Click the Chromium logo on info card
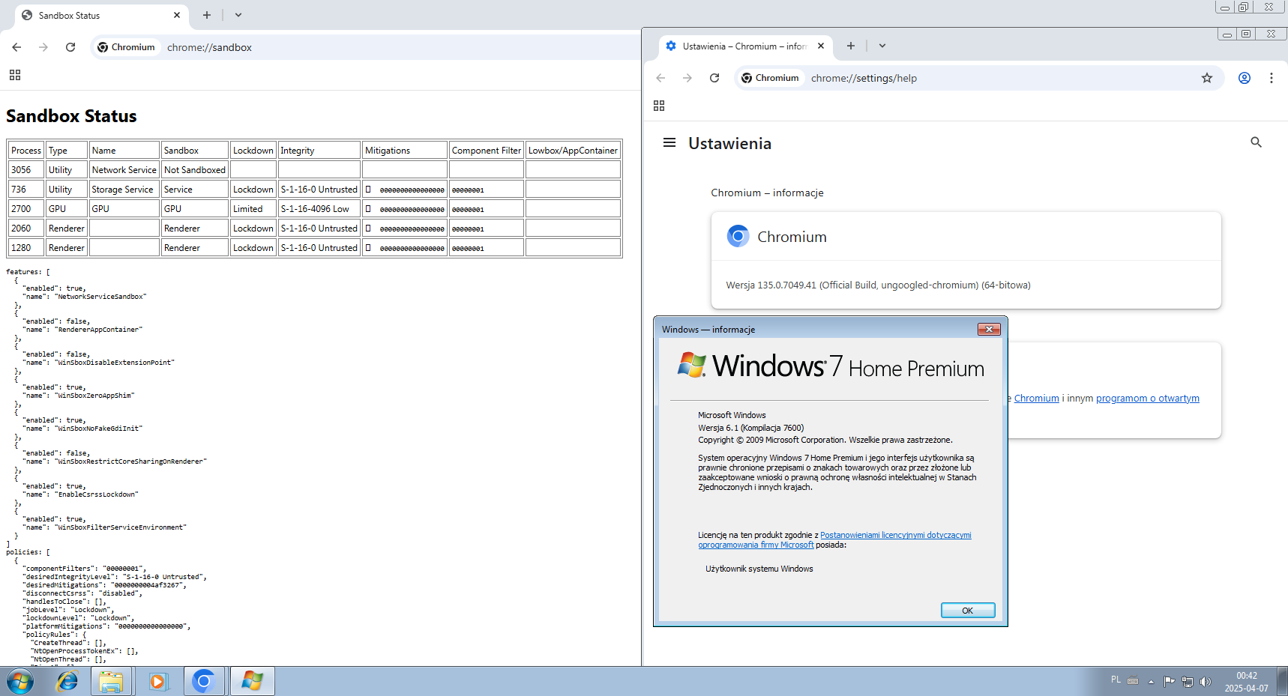The width and height of the screenshot is (1288, 696). point(738,236)
